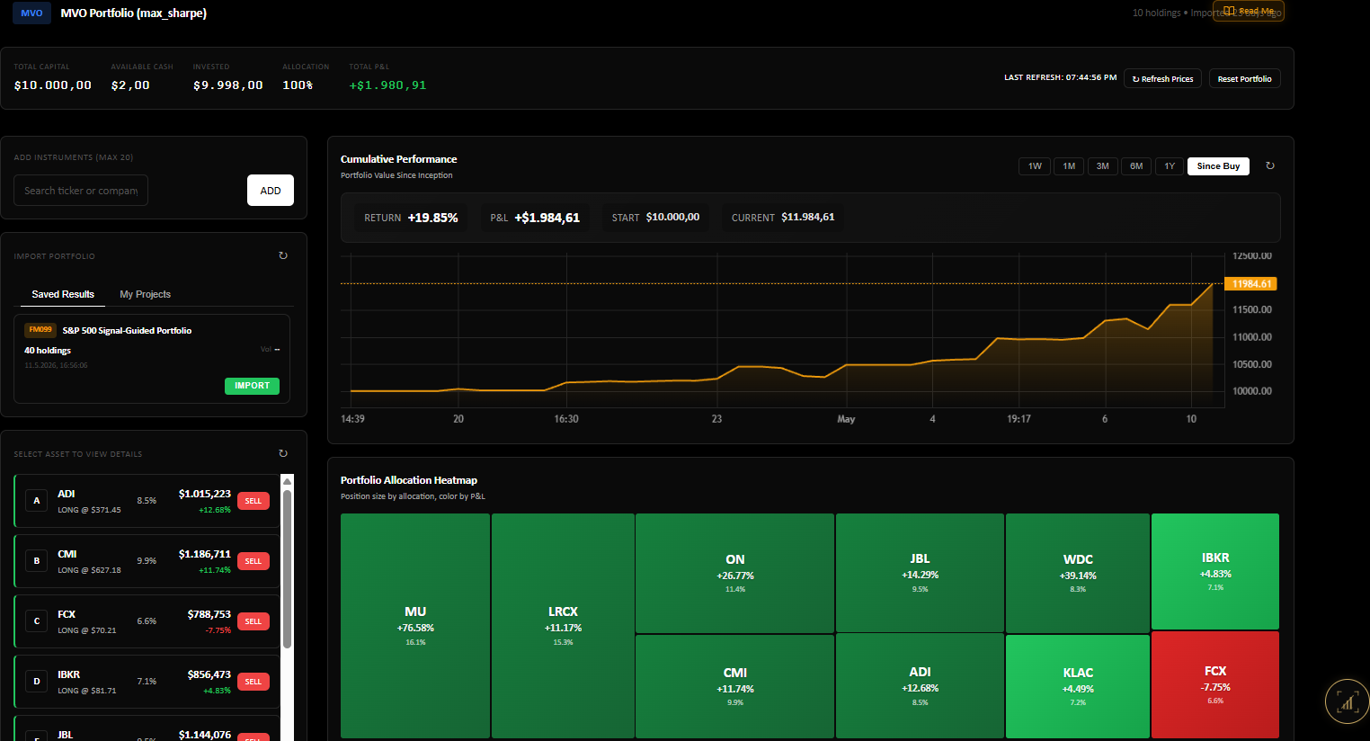Sell the FCX position
This screenshot has width=1370, height=741.
click(254, 621)
